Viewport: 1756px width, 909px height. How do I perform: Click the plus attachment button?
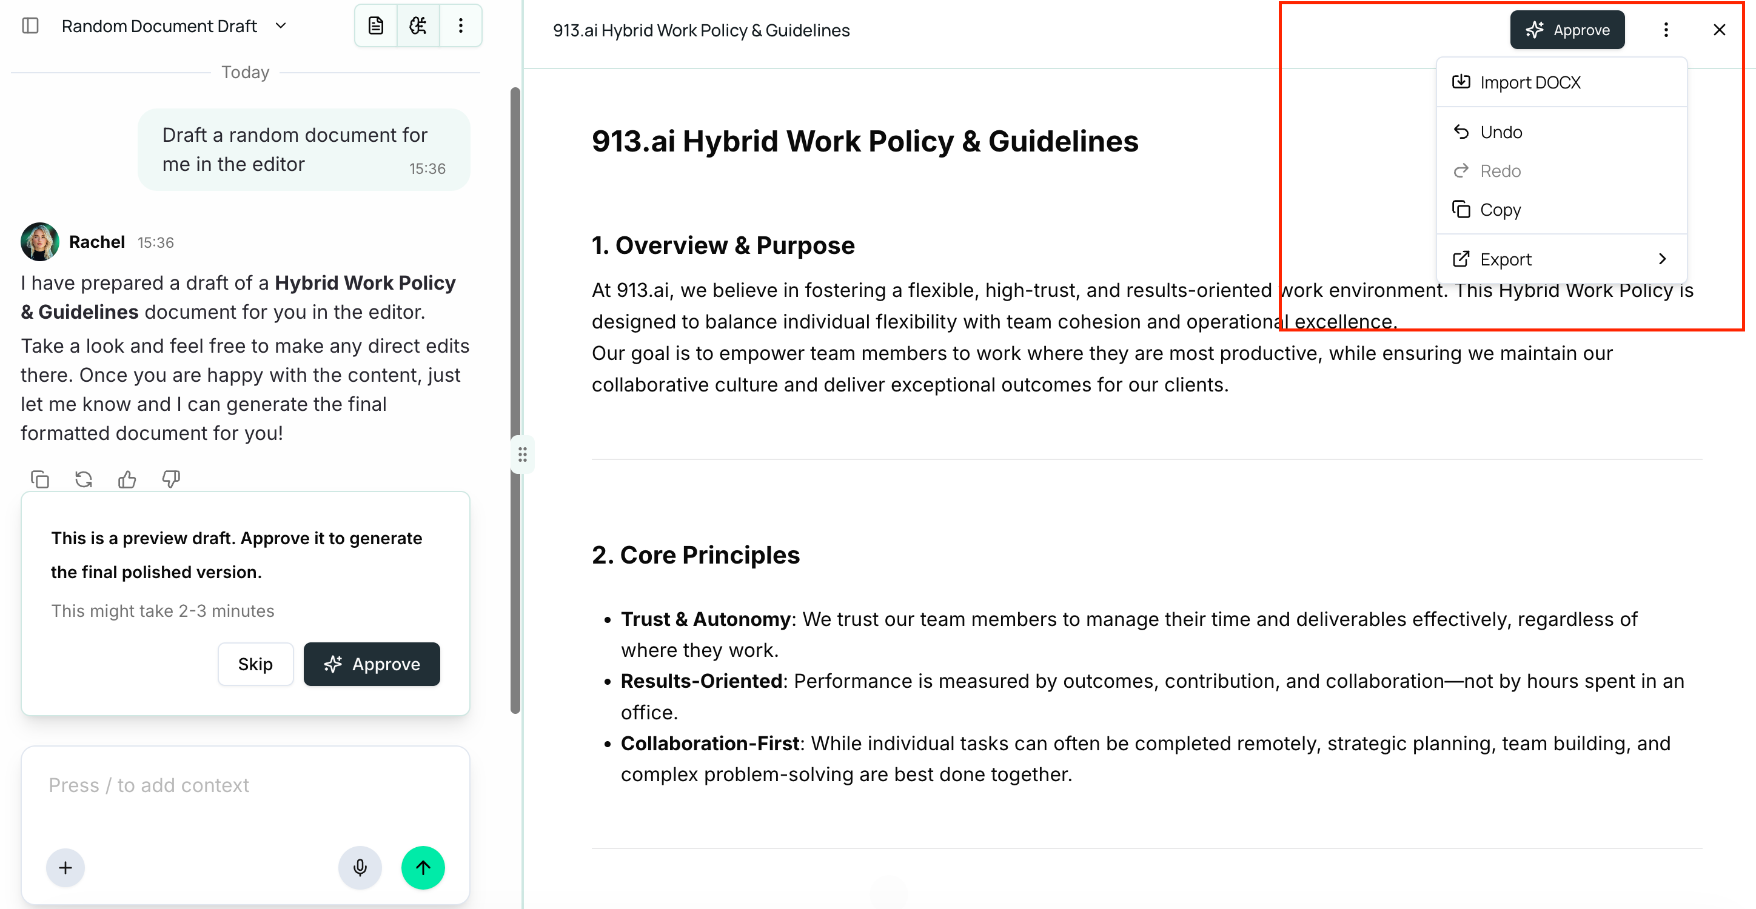[x=65, y=867]
